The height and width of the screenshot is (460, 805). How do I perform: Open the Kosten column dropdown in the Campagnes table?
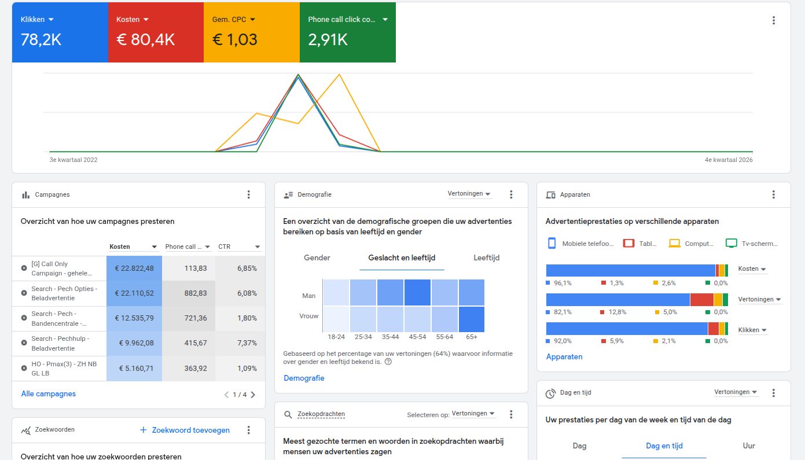click(x=134, y=247)
